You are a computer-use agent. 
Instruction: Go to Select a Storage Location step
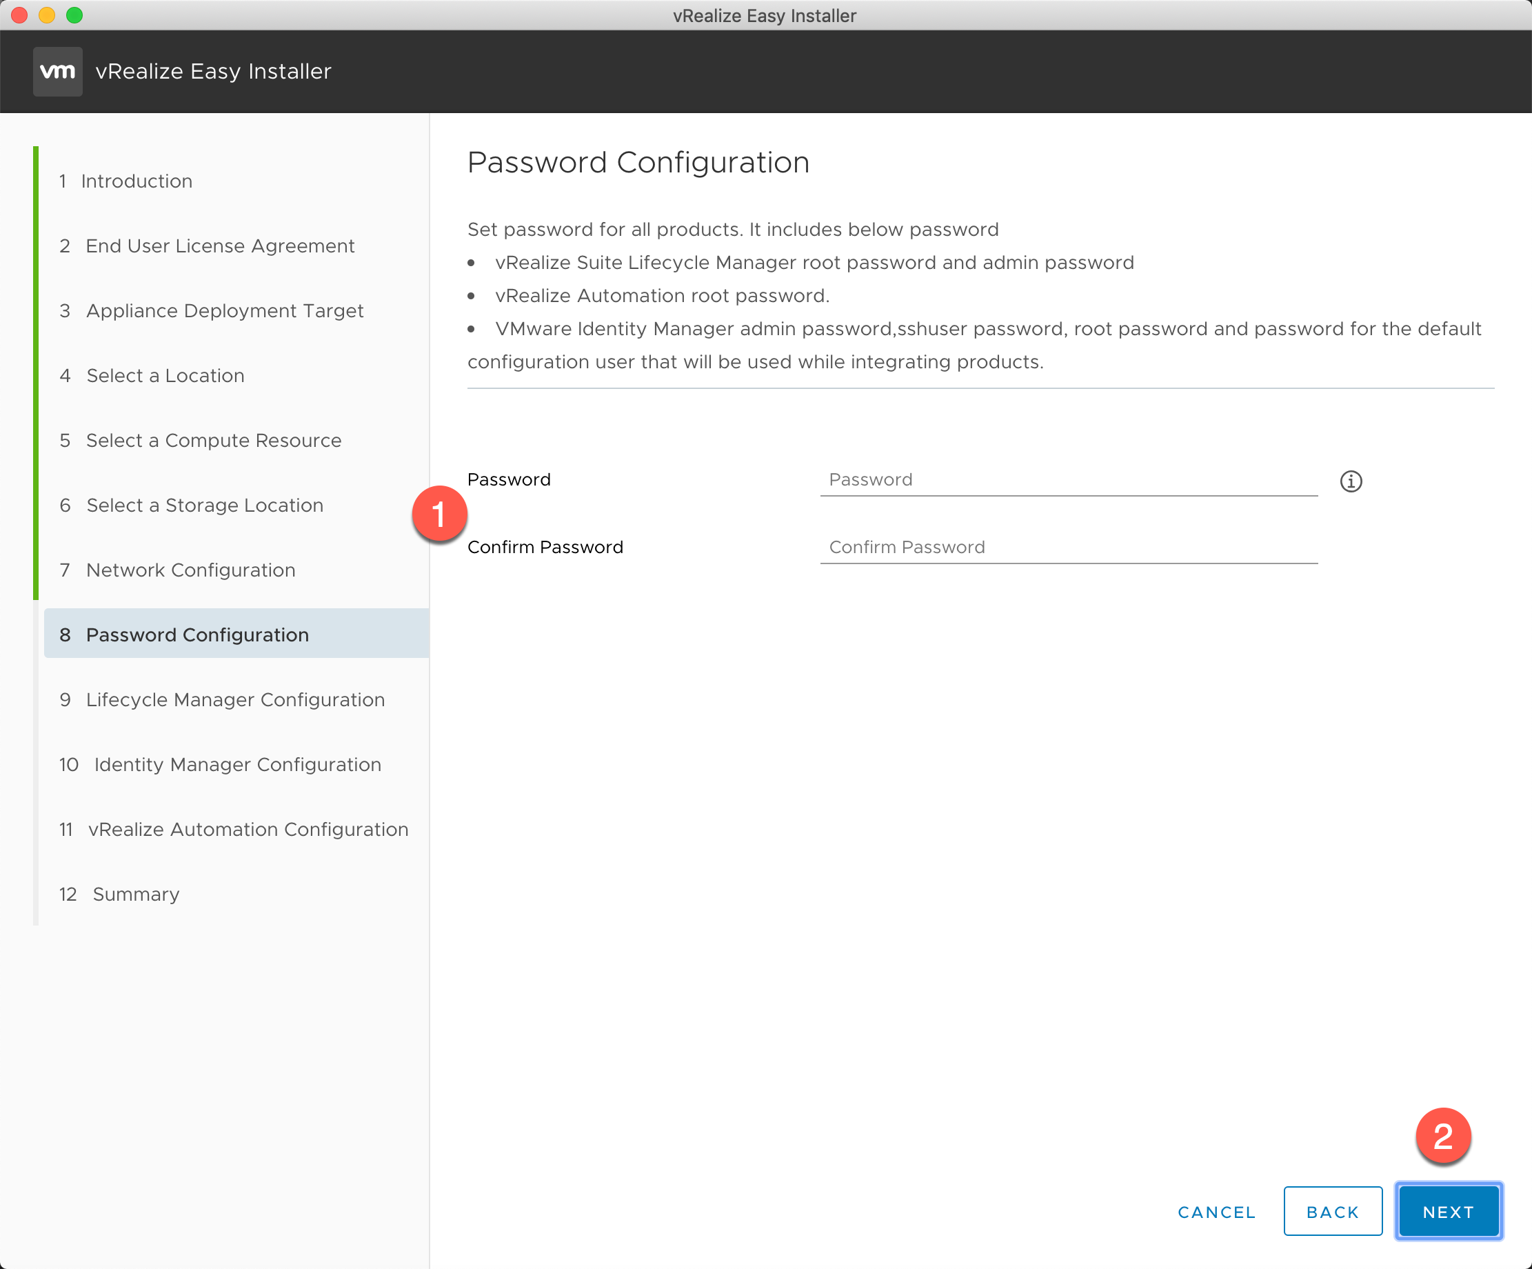tap(191, 506)
